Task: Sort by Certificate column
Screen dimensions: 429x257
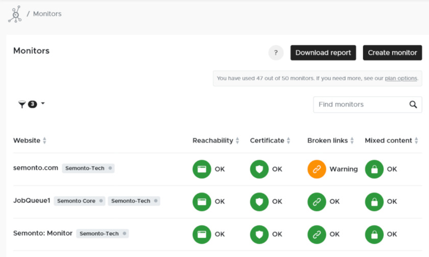Action: (270, 141)
